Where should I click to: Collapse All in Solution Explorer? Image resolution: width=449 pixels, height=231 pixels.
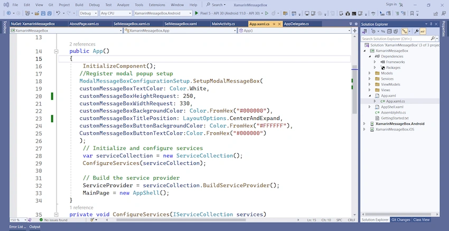pos(389,31)
